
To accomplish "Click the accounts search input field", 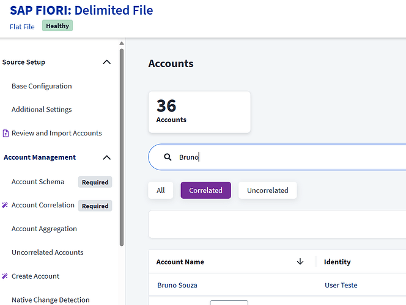I will (287, 157).
